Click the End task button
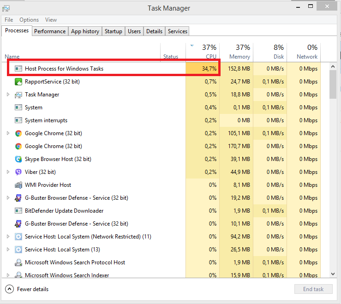 point(313,289)
